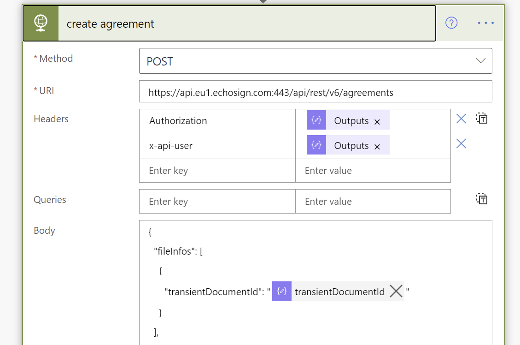Remove the Authorization Outputs token
520x345 pixels.
click(x=377, y=121)
